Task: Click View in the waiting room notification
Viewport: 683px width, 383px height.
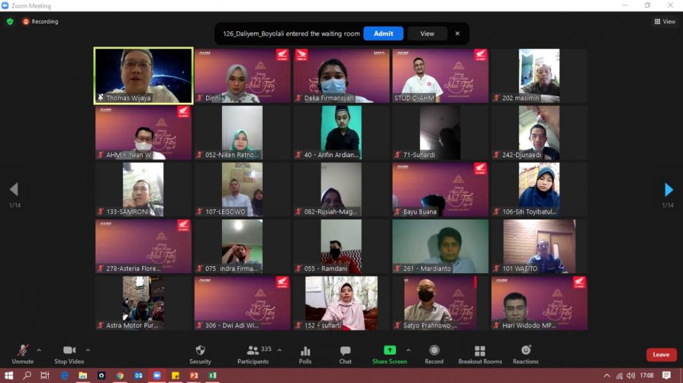Action: coord(427,34)
